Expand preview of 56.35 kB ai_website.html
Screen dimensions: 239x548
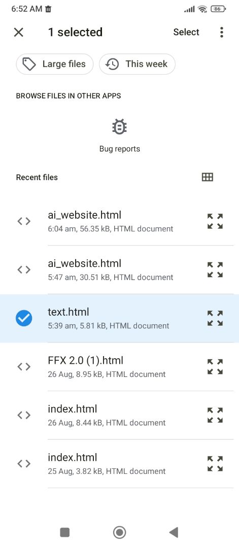click(x=215, y=221)
